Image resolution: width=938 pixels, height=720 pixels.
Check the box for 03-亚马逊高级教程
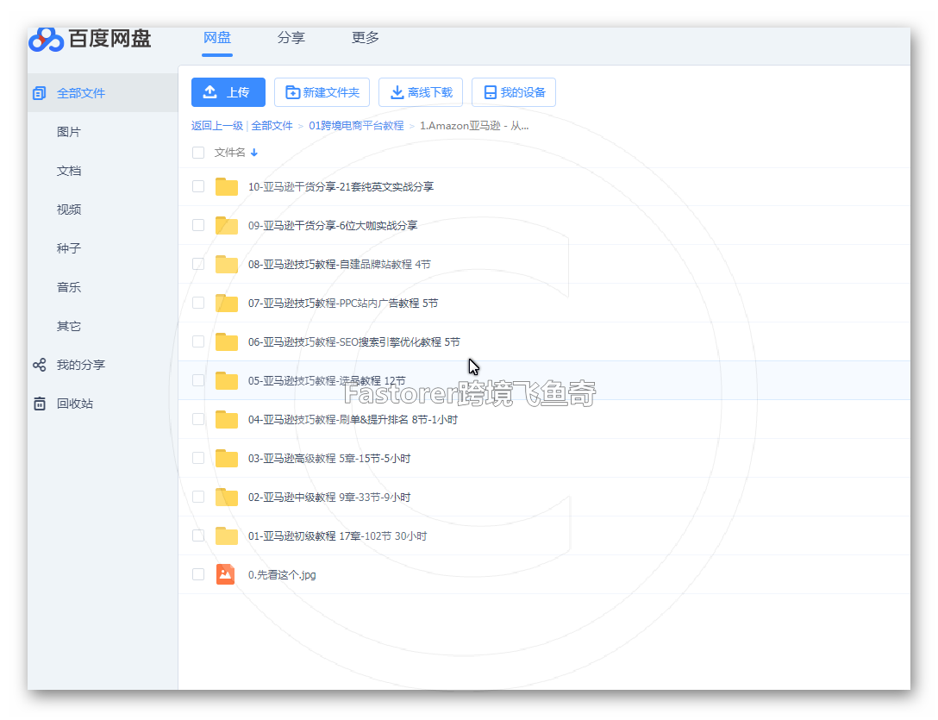point(198,458)
